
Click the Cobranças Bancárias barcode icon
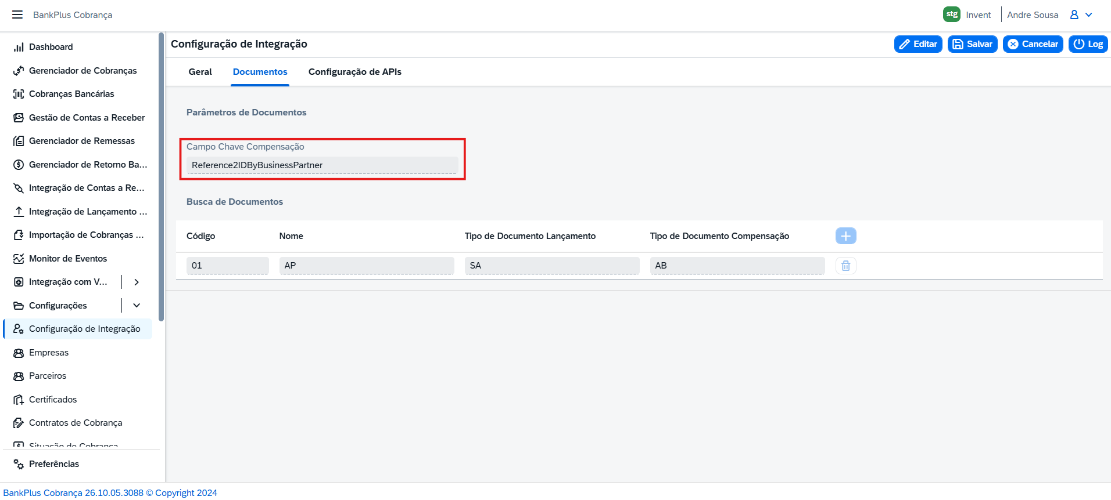click(19, 94)
